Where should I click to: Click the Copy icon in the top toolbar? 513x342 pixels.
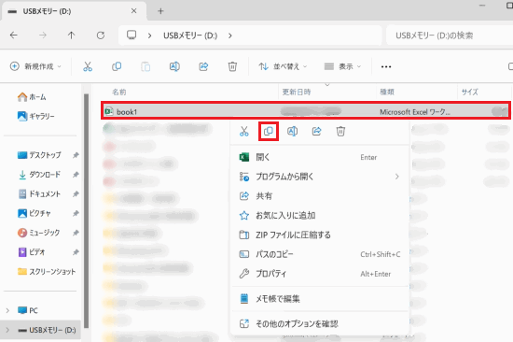117,66
